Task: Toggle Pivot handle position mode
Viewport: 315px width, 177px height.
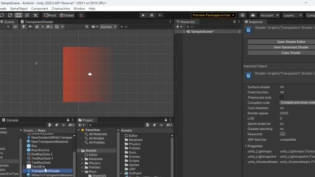Action: [50, 15]
